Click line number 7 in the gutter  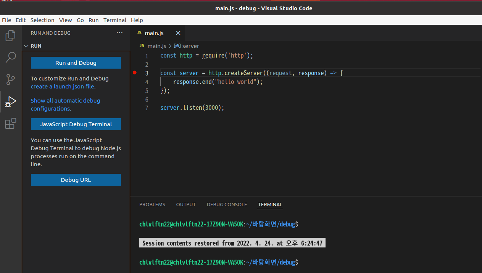coord(147,108)
